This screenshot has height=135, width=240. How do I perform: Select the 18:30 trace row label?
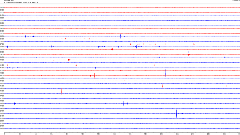pos(2,103)
